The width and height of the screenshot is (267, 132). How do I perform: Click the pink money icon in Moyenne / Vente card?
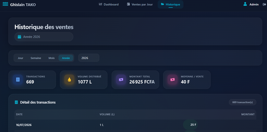pos(172,79)
